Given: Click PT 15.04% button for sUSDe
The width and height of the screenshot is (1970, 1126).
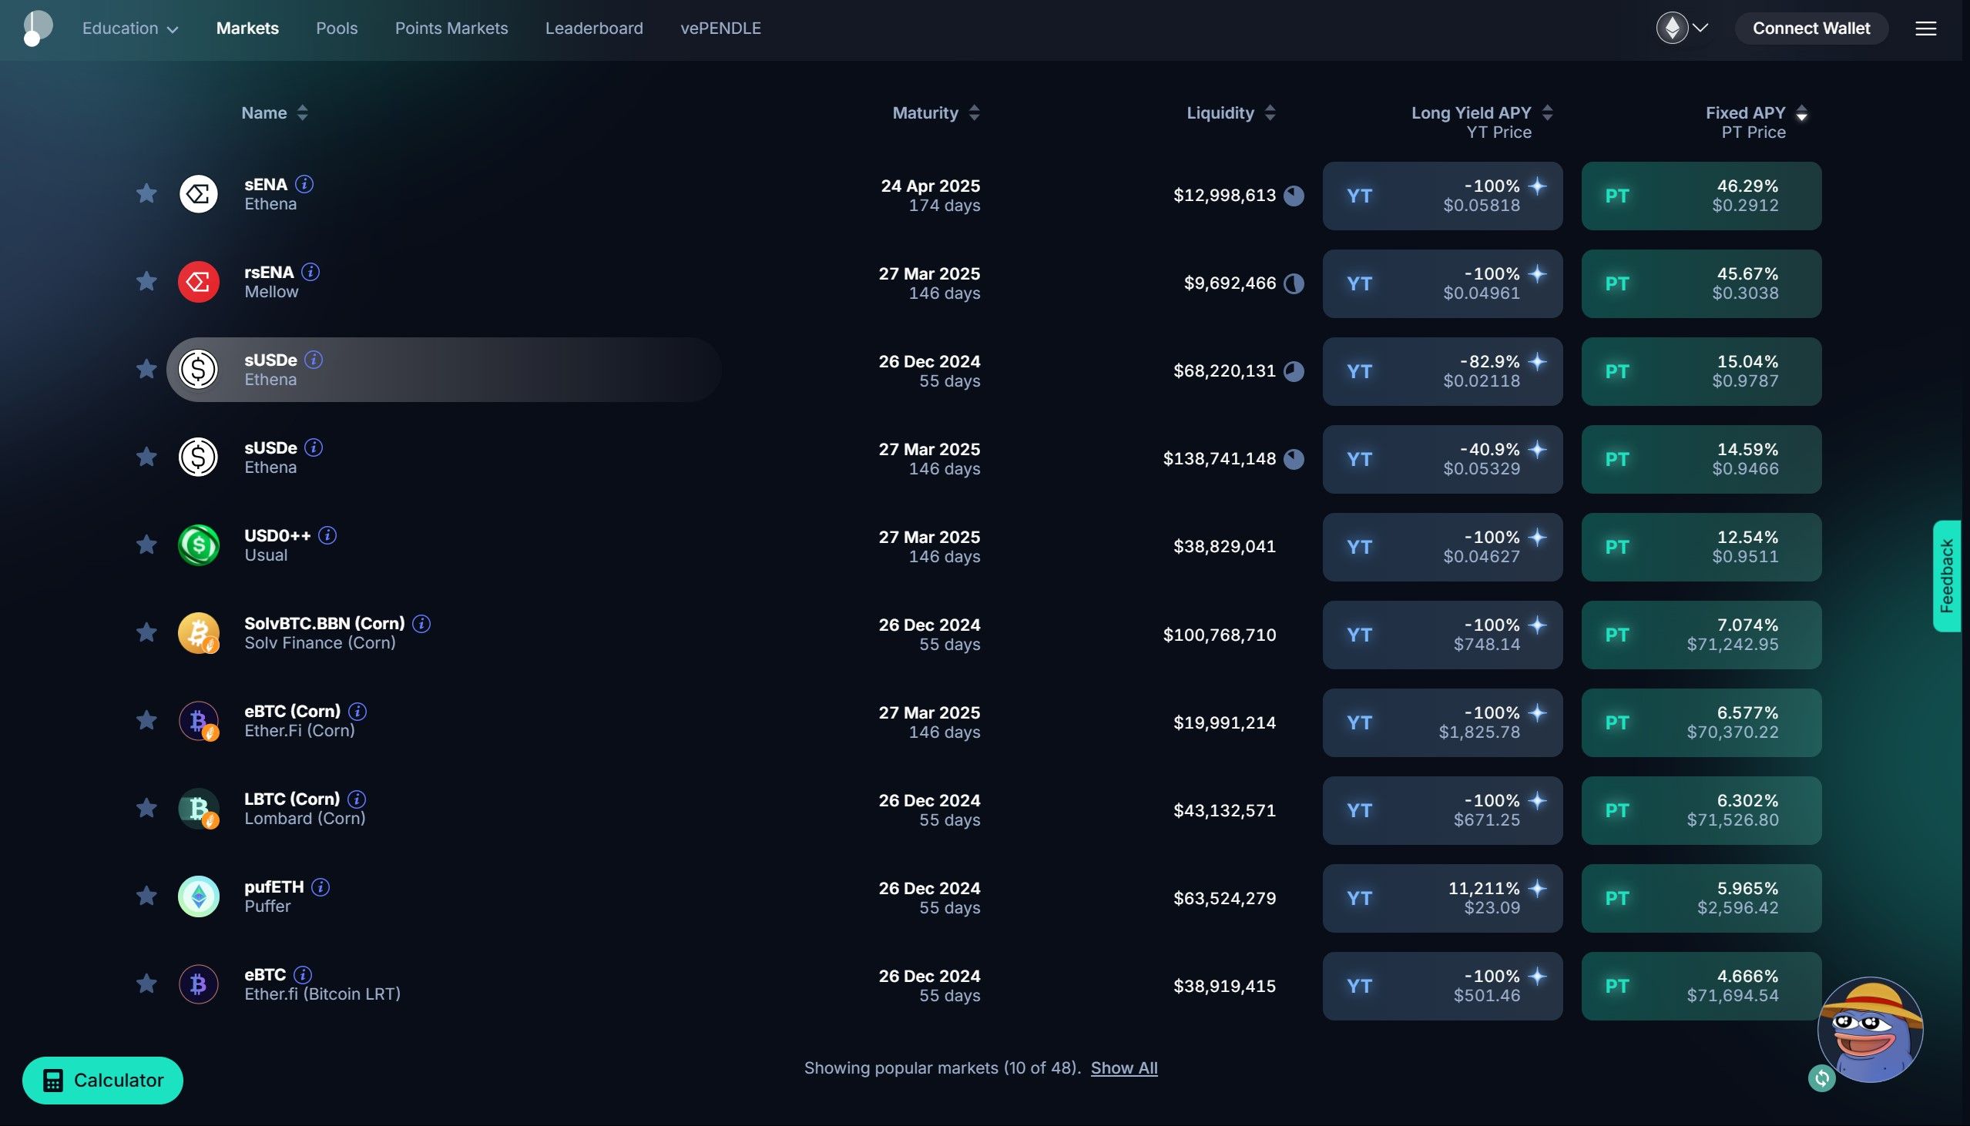Looking at the screenshot, I should coord(1701,371).
